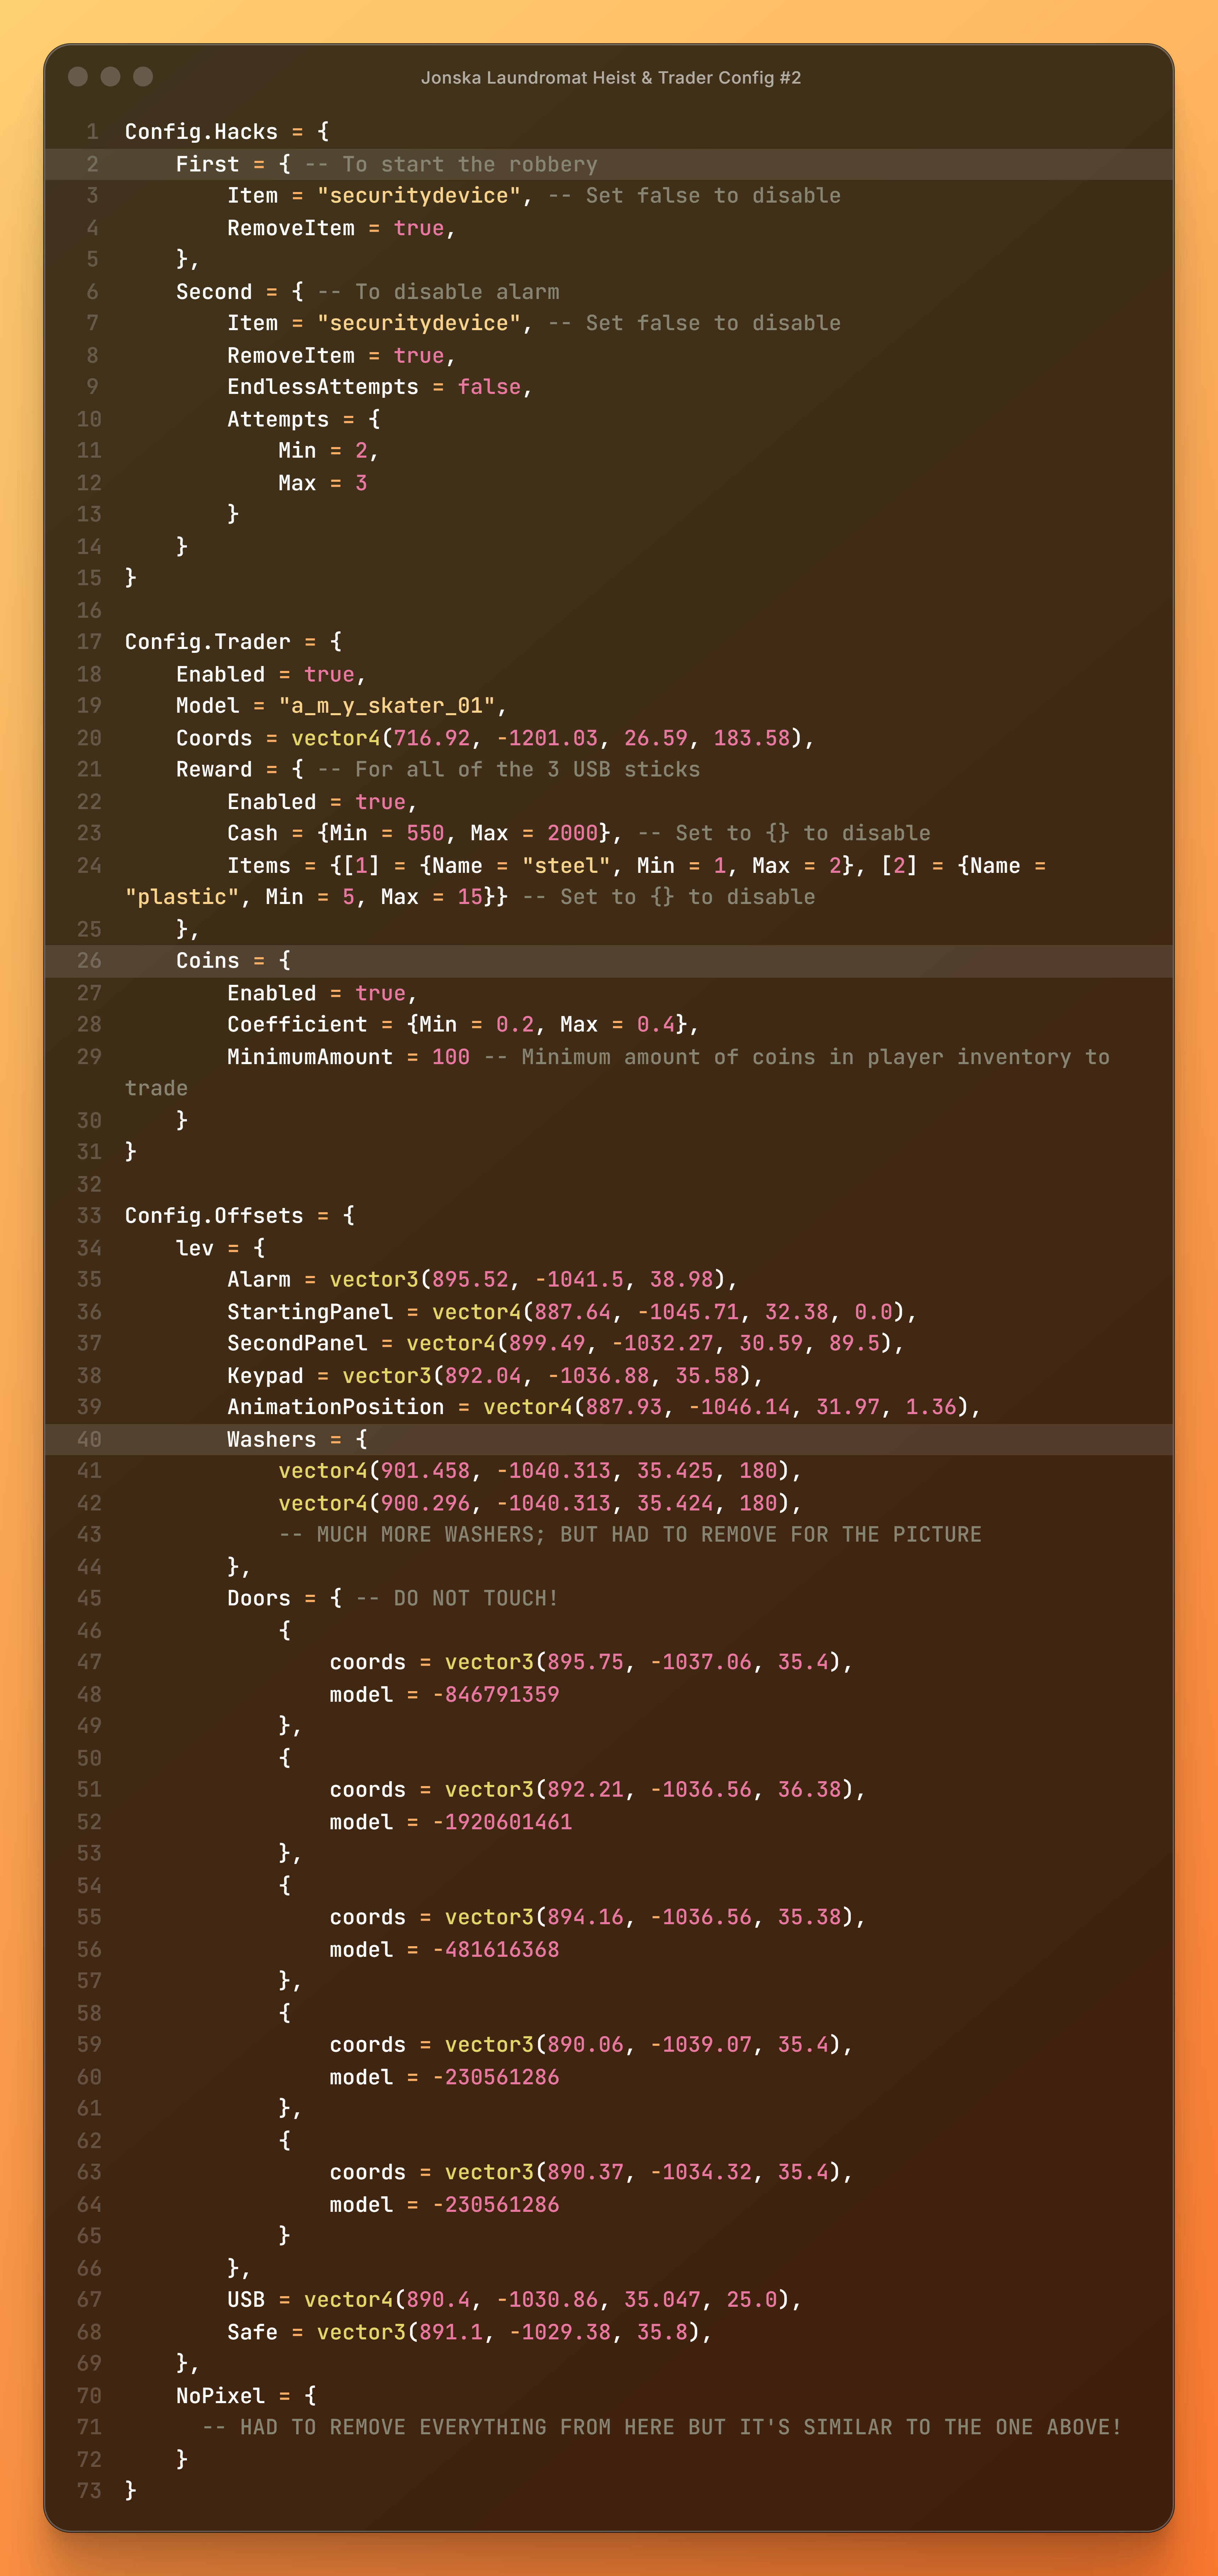The width and height of the screenshot is (1218, 2576).
Task: Click 'Attempts' on line 10
Action: pos(278,419)
